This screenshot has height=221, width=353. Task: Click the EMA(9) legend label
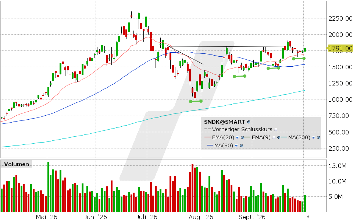click(x=261, y=137)
